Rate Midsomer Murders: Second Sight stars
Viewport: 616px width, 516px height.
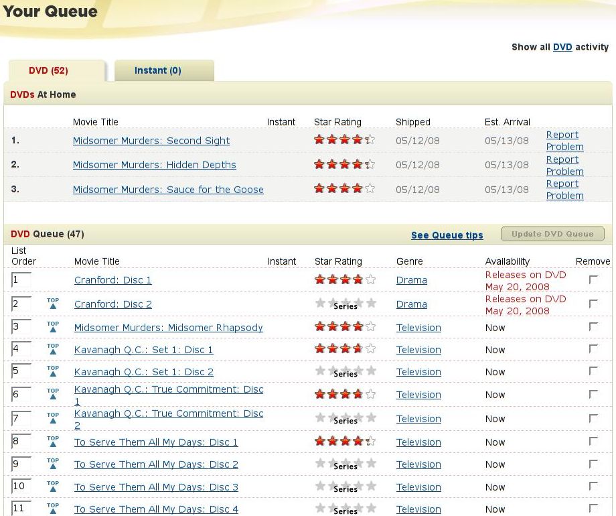point(344,140)
